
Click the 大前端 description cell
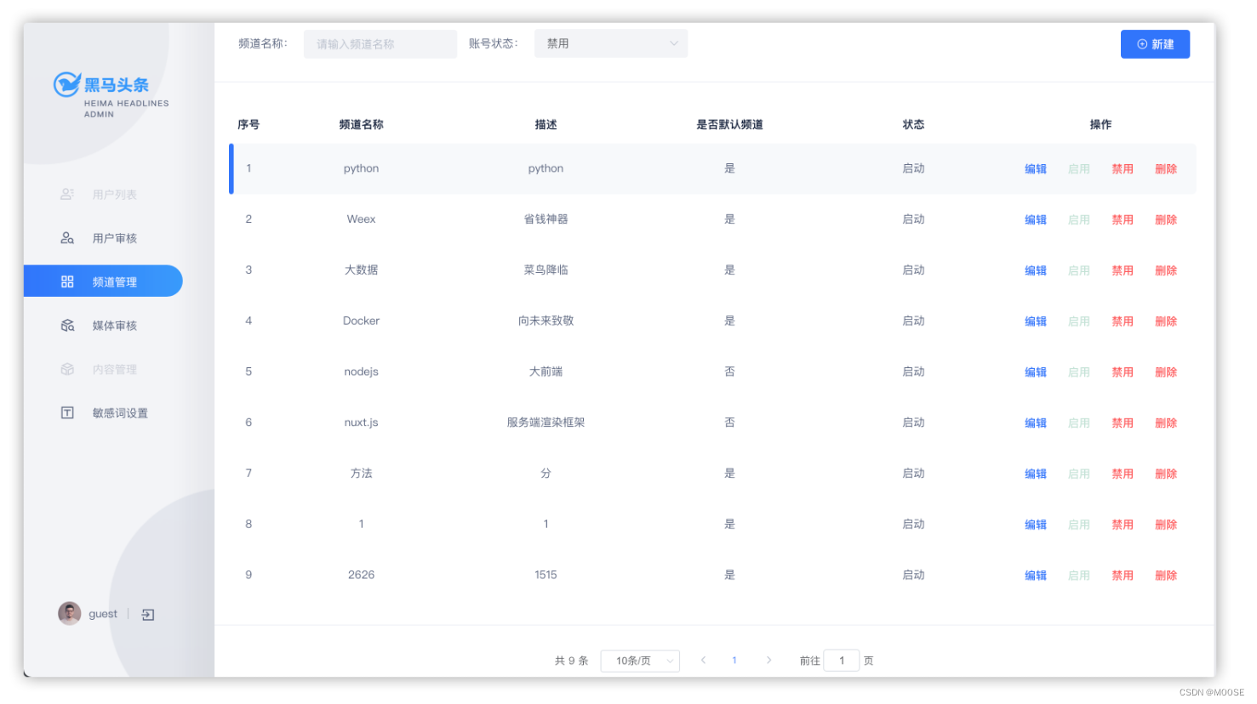coord(546,372)
